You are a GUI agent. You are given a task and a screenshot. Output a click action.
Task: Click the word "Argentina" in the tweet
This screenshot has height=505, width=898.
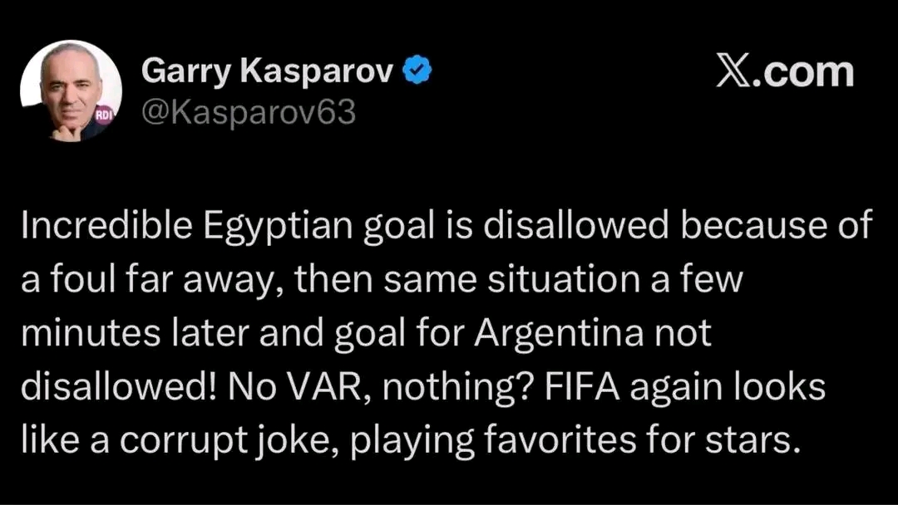(x=559, y=335)
